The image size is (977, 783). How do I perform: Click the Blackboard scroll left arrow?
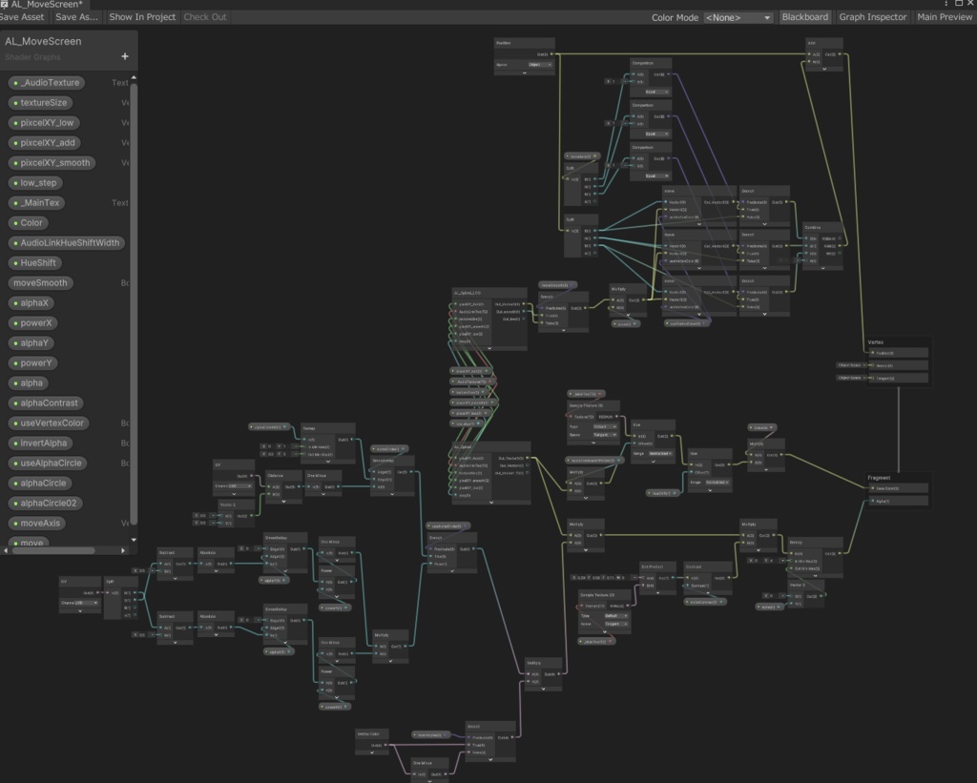pos(6,550)
